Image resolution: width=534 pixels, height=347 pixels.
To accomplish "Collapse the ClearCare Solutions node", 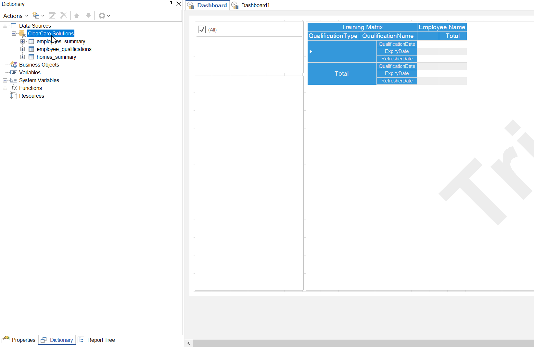I will tap(14, 33).
